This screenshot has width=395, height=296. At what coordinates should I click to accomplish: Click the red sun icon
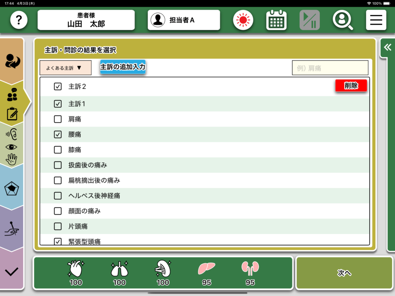[243, 20]
